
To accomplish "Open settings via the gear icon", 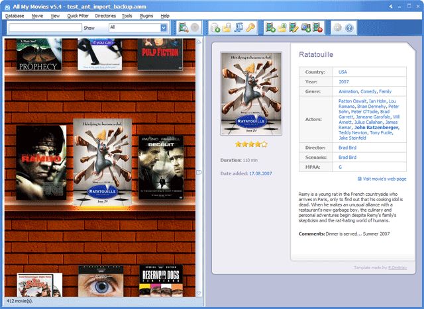I will tap(337, 28).
